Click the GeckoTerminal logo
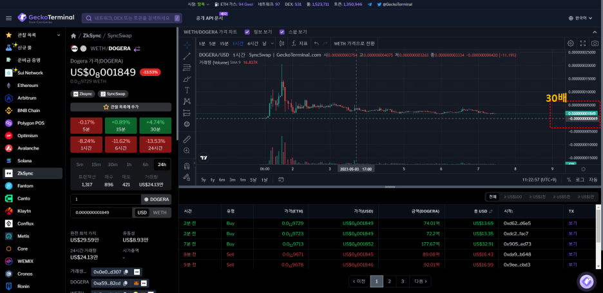This screenshot has height=293, width=603. coord(46,17)
